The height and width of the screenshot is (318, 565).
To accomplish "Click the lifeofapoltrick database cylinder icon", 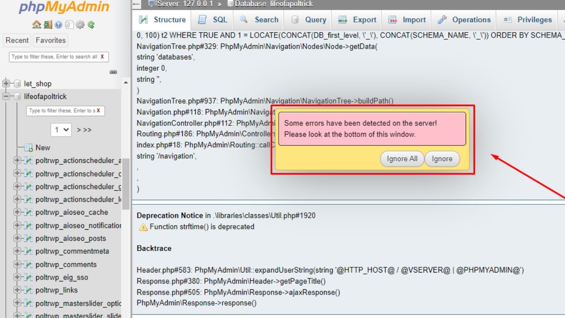I will 17,96.
